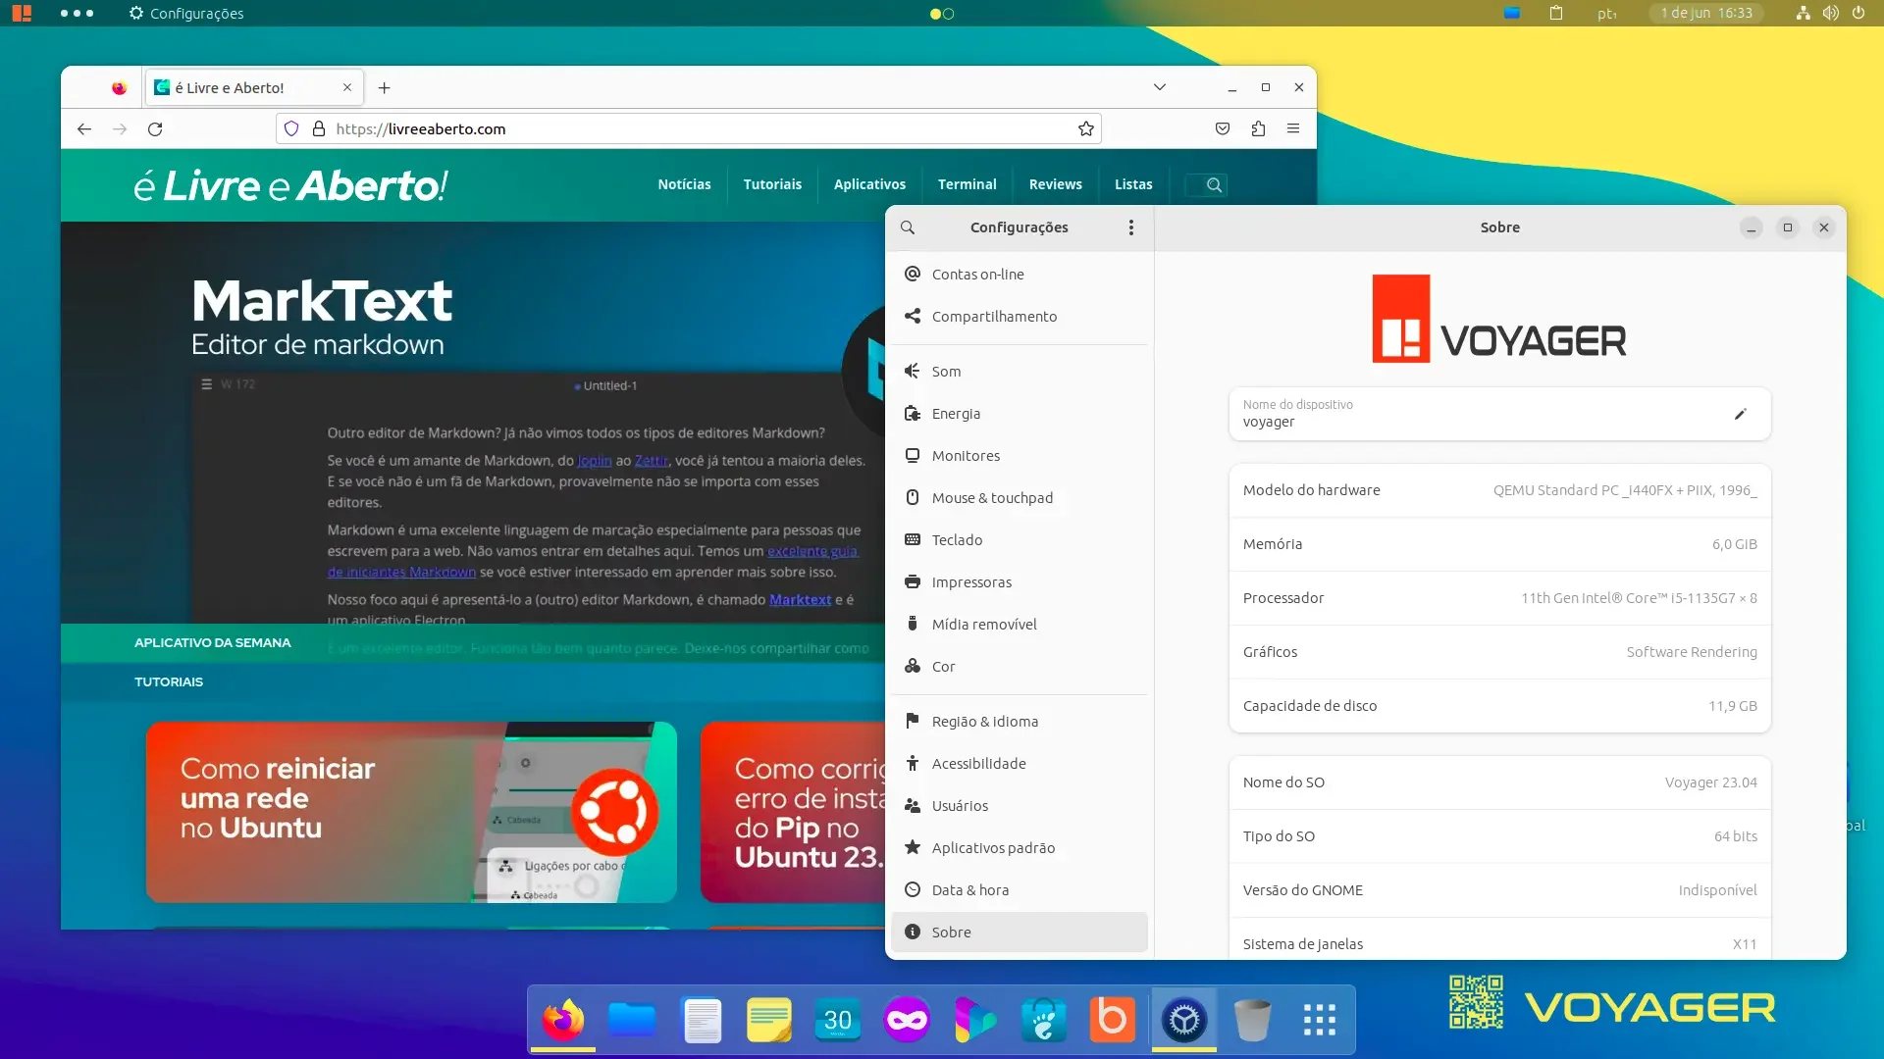Click the URL address bar field
Screen dimensions: 1884x1059
point(689,128)
